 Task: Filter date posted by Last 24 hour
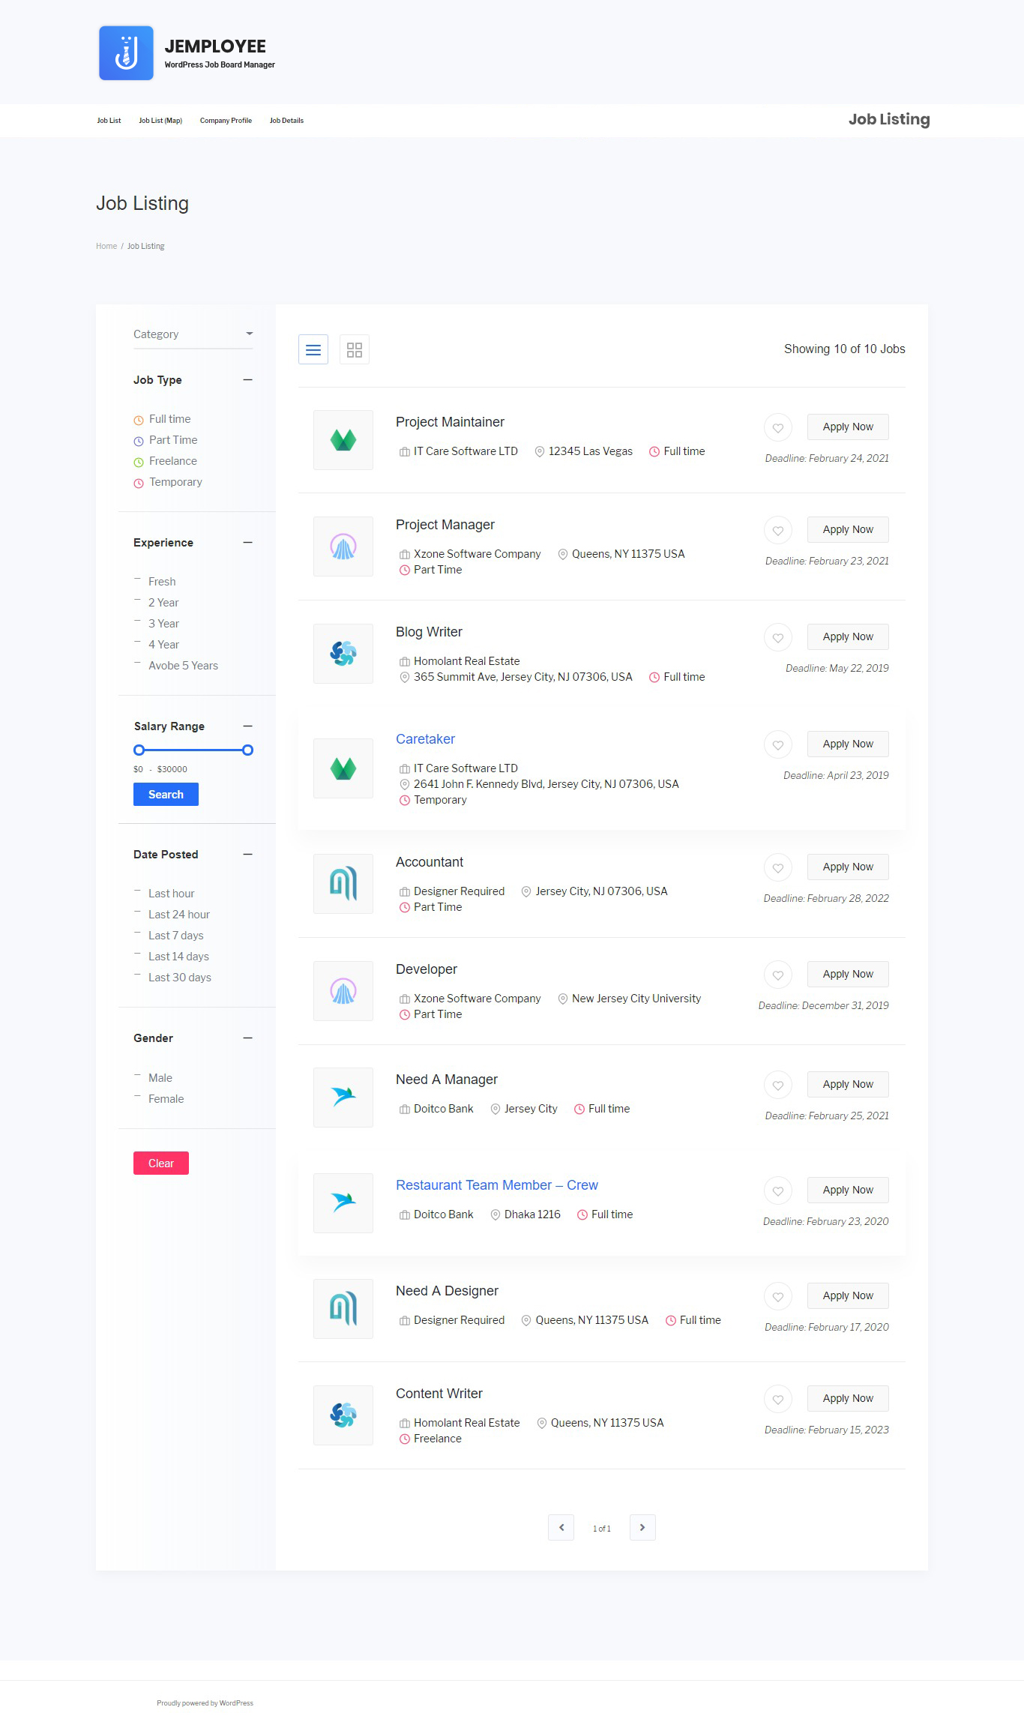(179, 915)
